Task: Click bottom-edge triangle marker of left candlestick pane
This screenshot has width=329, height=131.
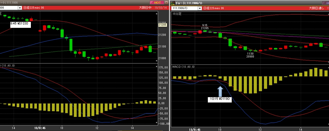Action: (156, 61)
